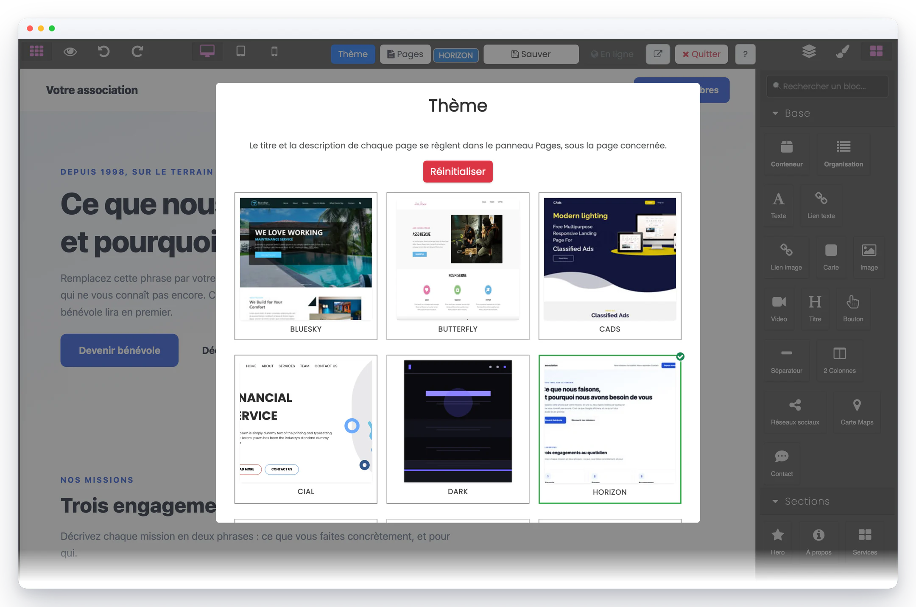Open help with the question mark button
This screenshot has height=607, width=916.
[745, 54]
